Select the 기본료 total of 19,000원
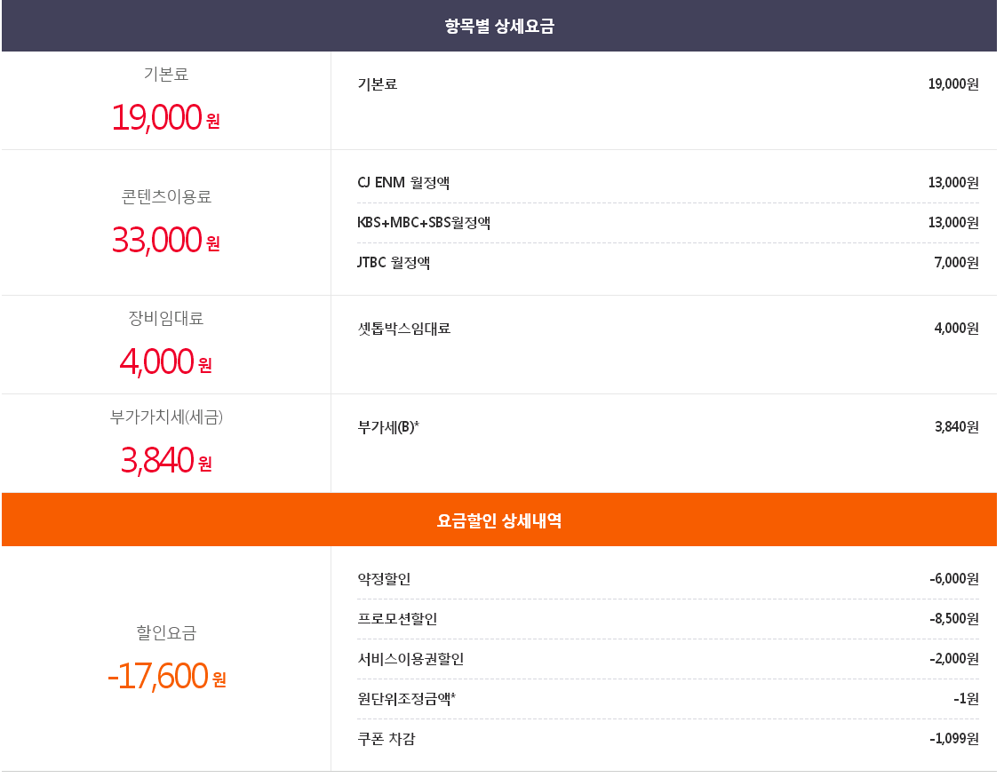This screenshot has width=1004, height=778. [165, 117]
